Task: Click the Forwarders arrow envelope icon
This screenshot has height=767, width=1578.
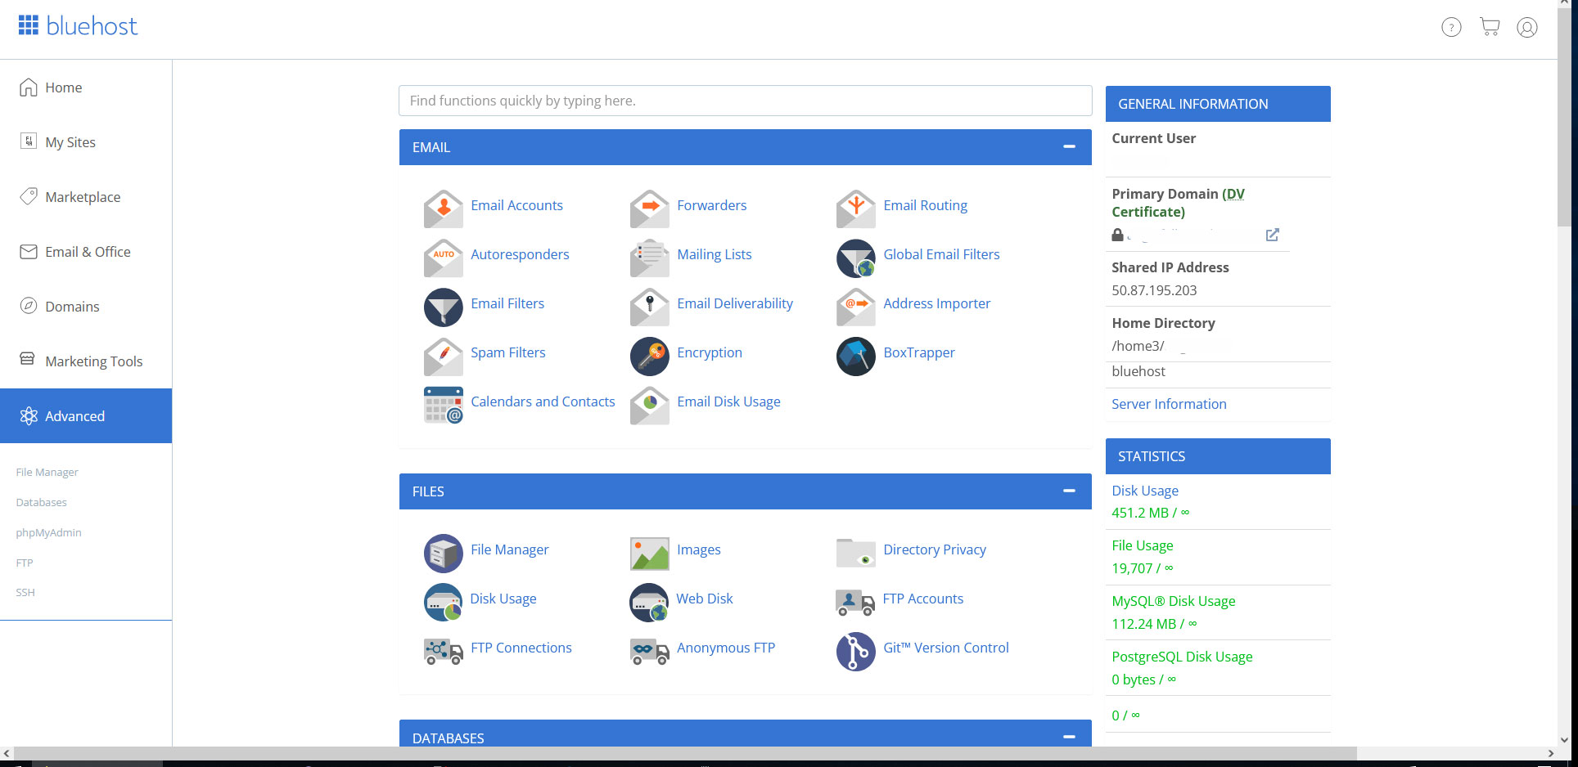Action: 650,209
